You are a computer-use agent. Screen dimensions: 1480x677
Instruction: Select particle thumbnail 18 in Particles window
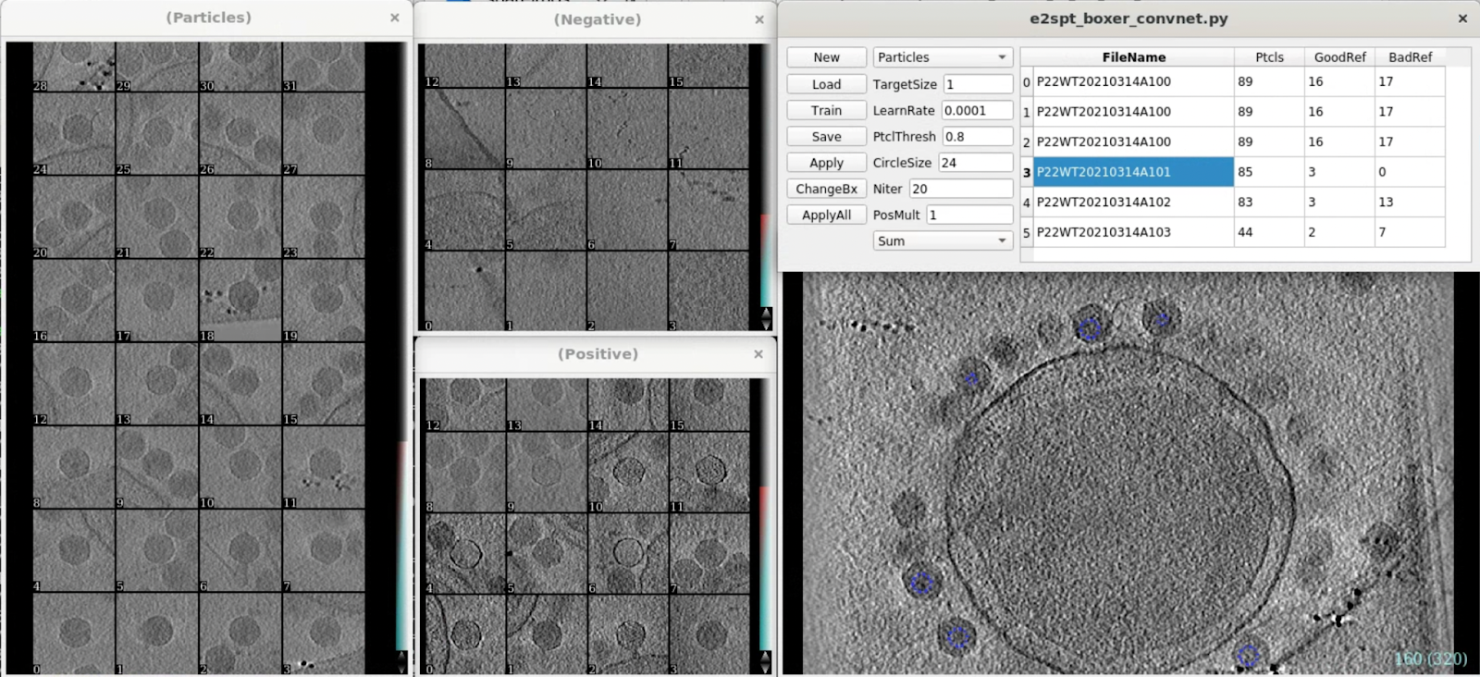click(240, 301)
